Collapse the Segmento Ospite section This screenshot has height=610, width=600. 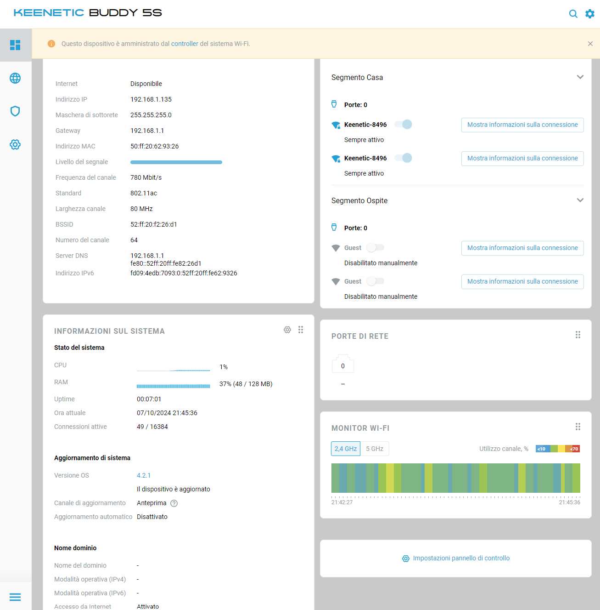point(580,200)
